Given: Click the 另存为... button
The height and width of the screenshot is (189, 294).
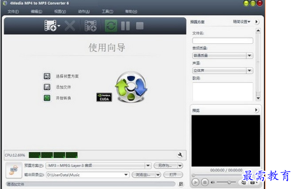Looking at the screenshot, I should [165, 165].
